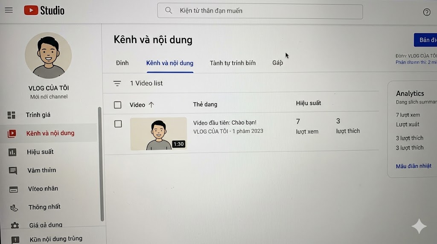Switch to the Đinh tab
Screen dimensions: 437x244
pyautogui.click(x=122, y=63)
